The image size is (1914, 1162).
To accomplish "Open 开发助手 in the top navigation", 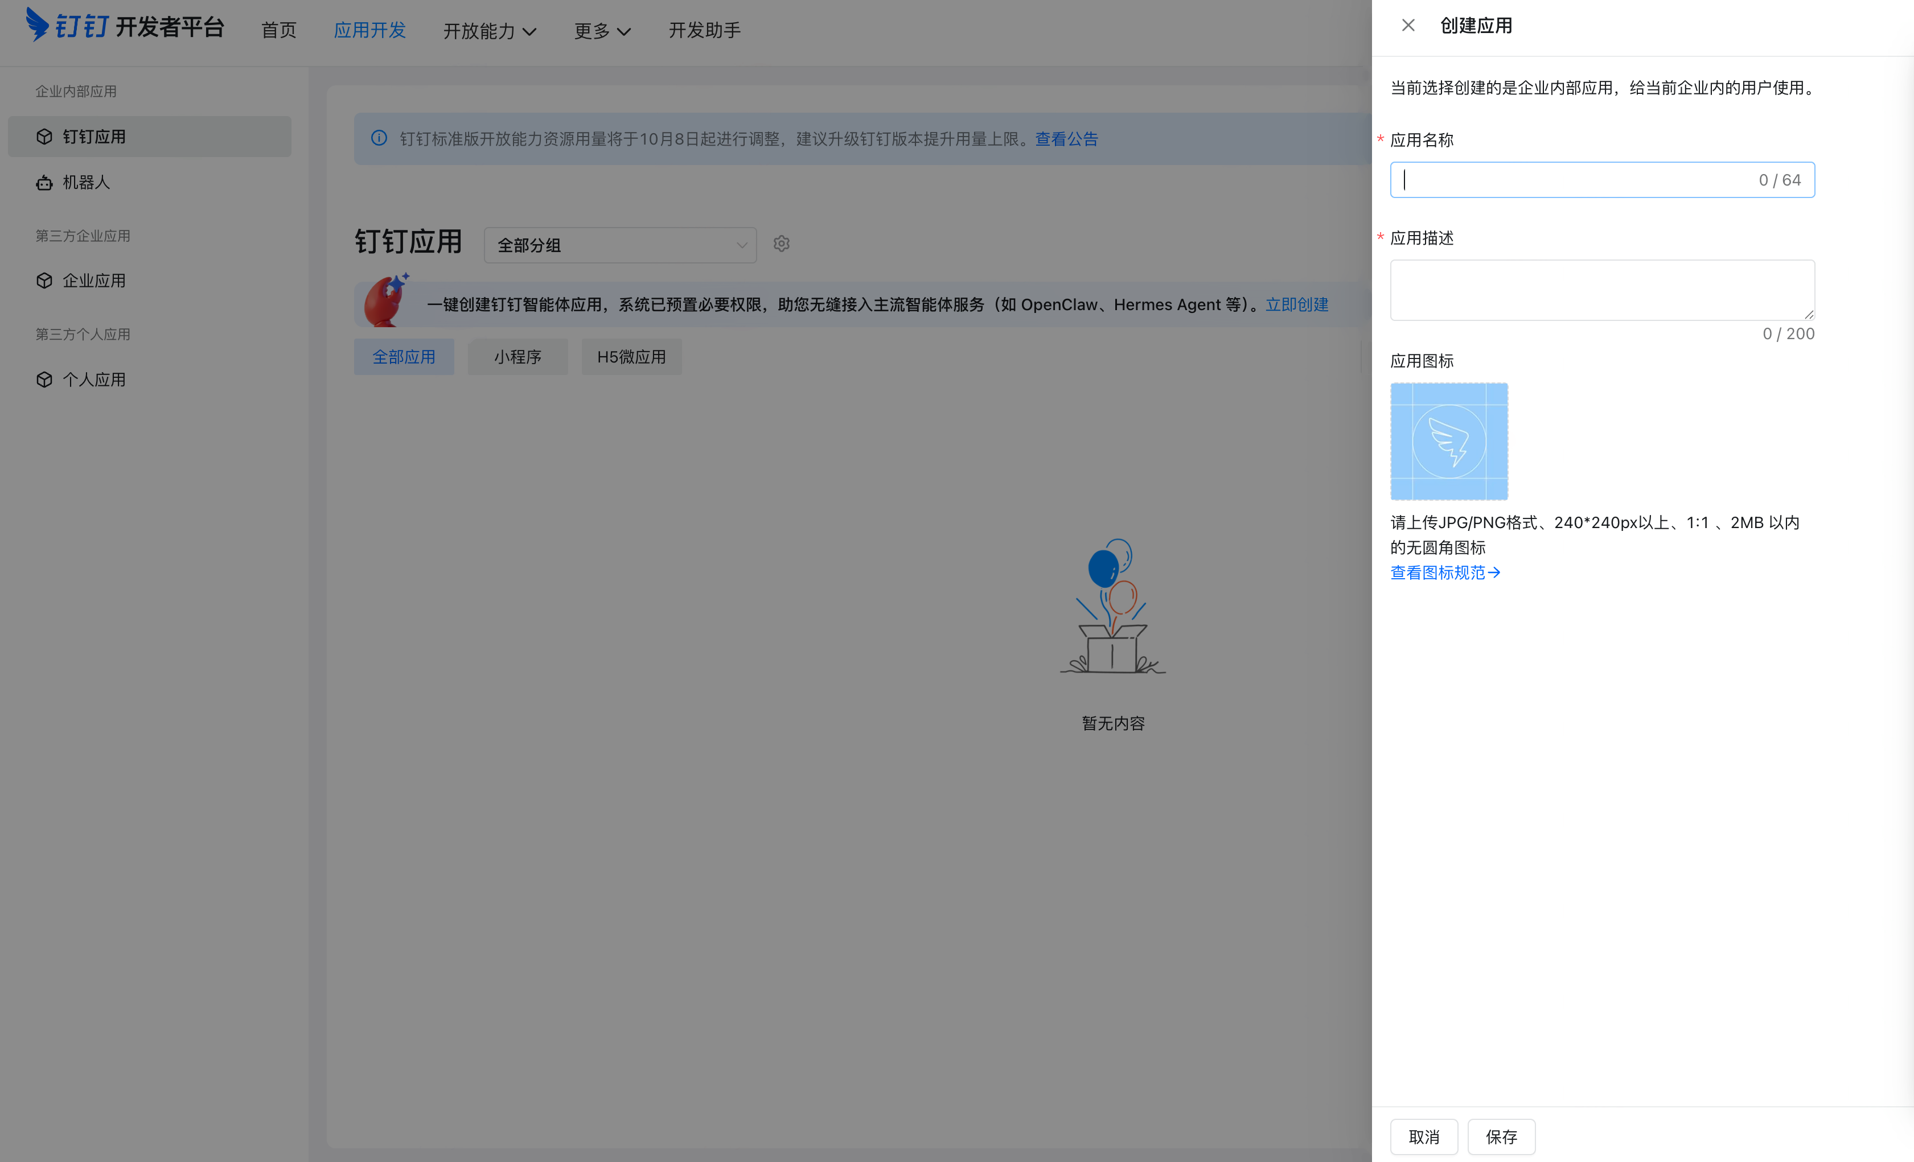I will click(705, 30).
